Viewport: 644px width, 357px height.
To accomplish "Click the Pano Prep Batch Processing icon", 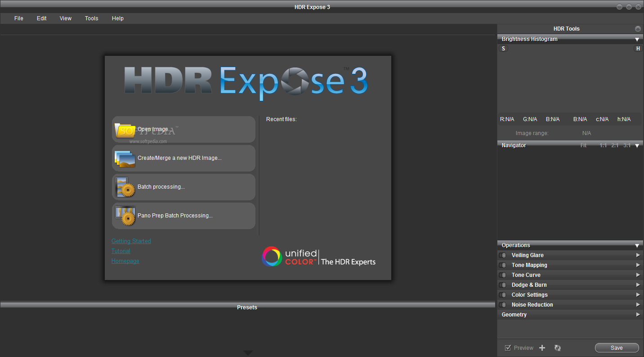I will (x=125, y=216).
